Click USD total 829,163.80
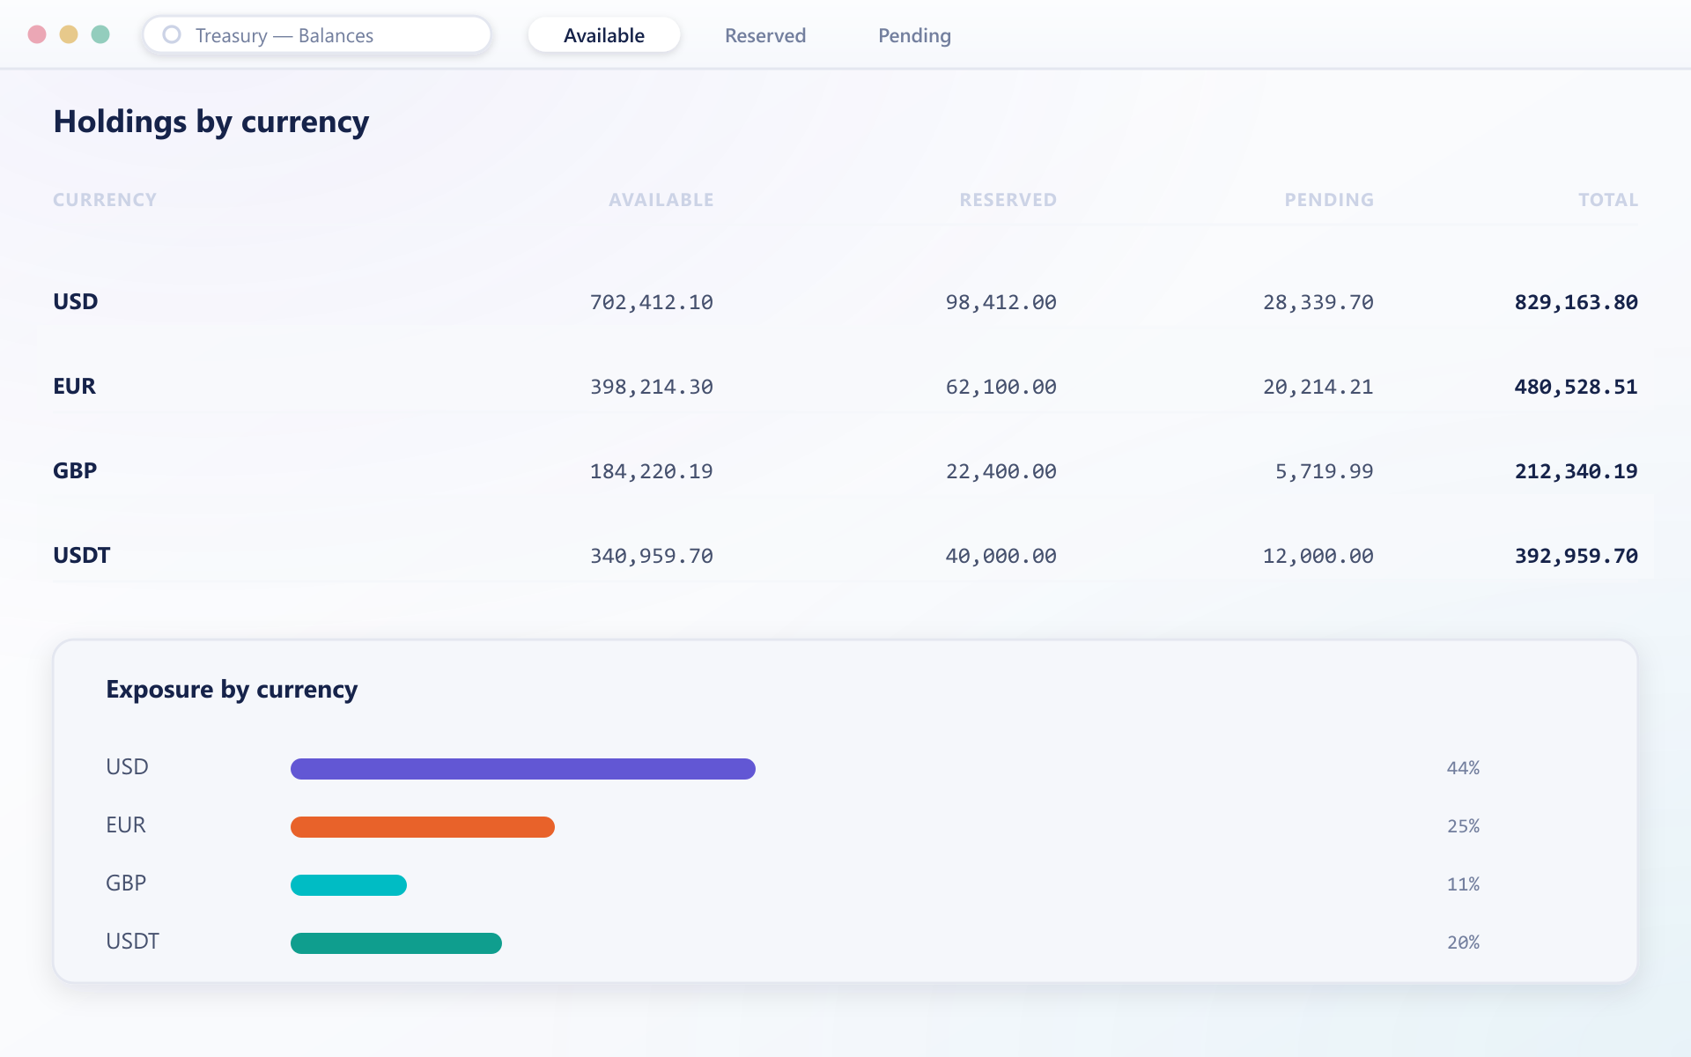The width and height of the screenshot is (1691, 1057). (1577, 302)
